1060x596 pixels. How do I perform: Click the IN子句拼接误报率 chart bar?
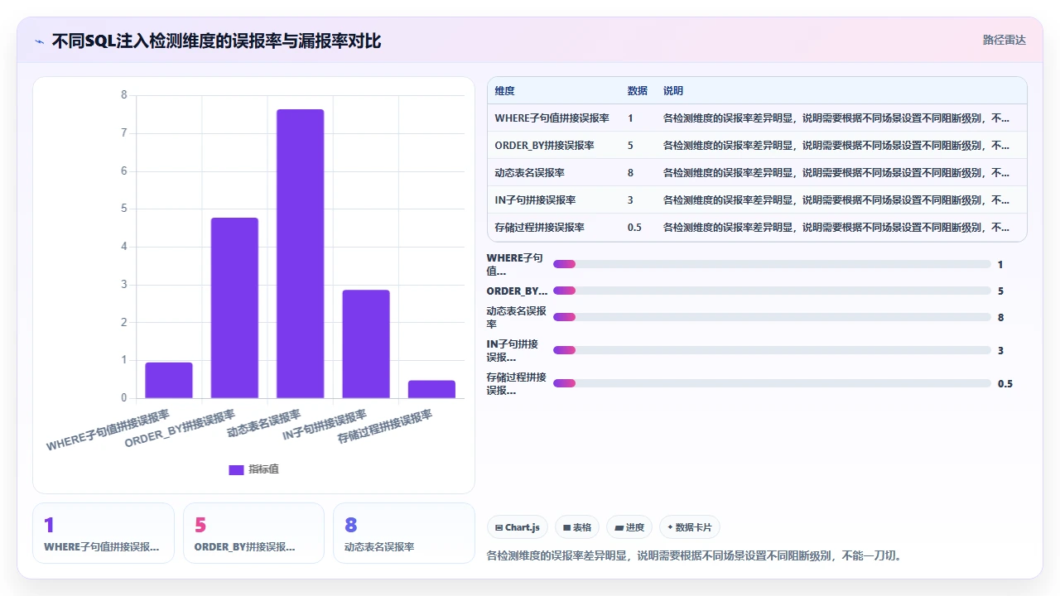coord(366,344)
